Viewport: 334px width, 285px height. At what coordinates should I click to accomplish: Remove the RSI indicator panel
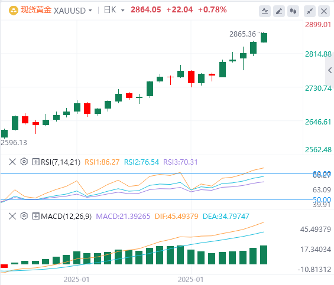[x=12, y=162]
